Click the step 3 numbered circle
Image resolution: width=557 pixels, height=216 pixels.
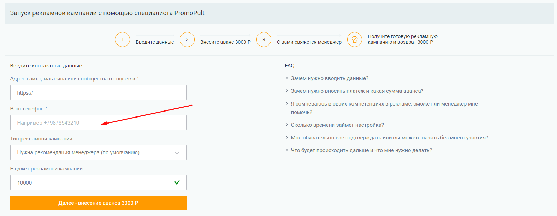pyautogui.click(x=264, y=40)
